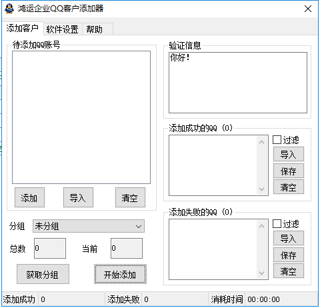The image size is (320, 308).
Task: Select the 添加客户 tab
Action: 23,28
